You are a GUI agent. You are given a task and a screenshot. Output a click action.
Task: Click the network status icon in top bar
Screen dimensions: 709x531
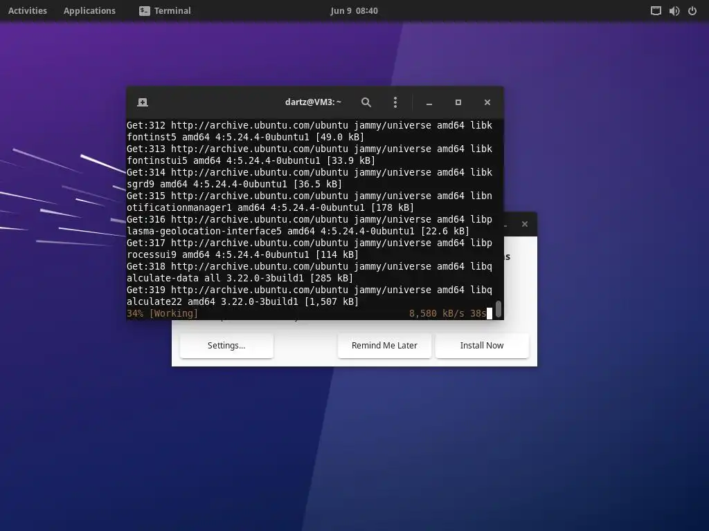(656, 11)
